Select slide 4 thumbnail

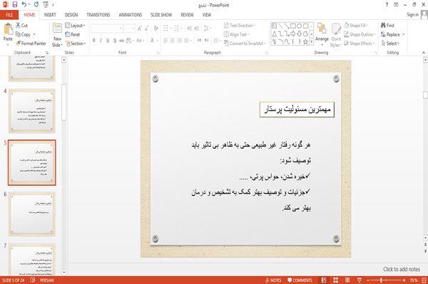[x=32, y=111]
